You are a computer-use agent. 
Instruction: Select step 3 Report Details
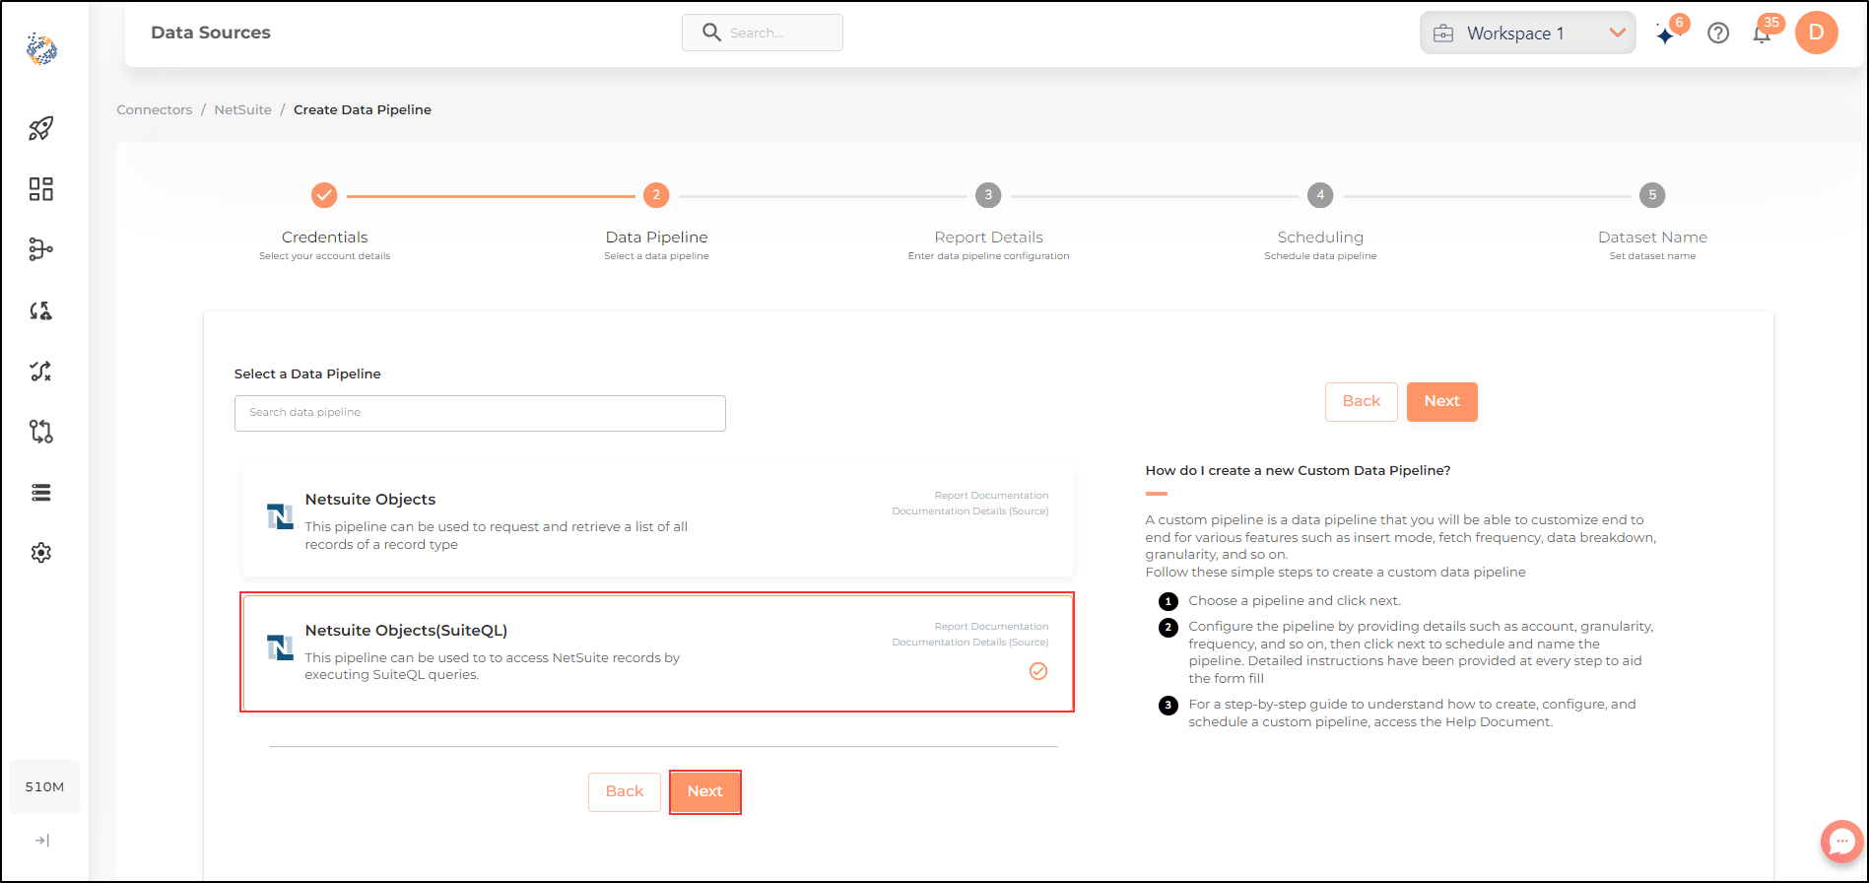click(988, 195)
